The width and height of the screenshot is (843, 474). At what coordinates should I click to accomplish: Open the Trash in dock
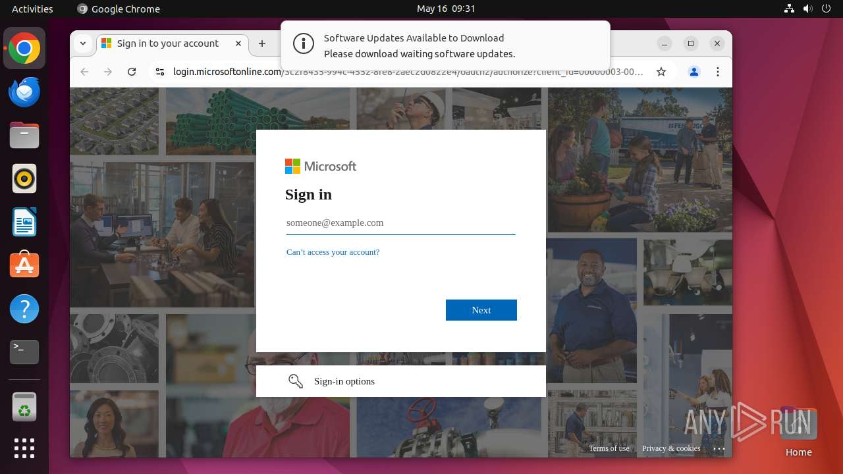[x=24, y=408]
